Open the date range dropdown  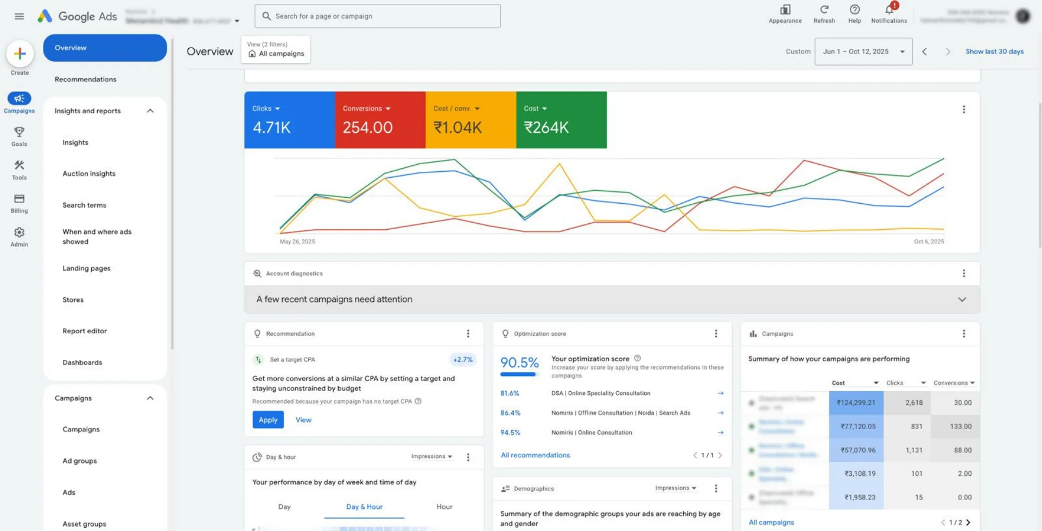click(863, 51)
